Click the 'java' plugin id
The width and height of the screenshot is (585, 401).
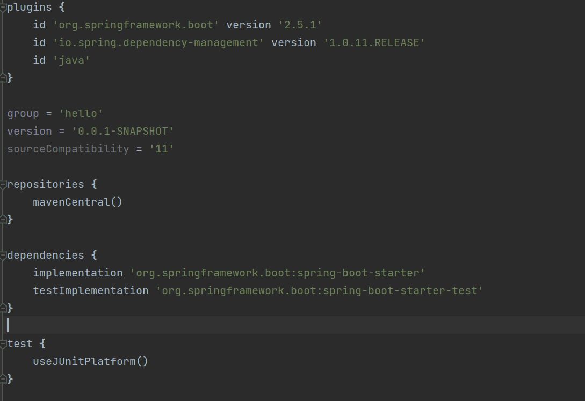71,60
